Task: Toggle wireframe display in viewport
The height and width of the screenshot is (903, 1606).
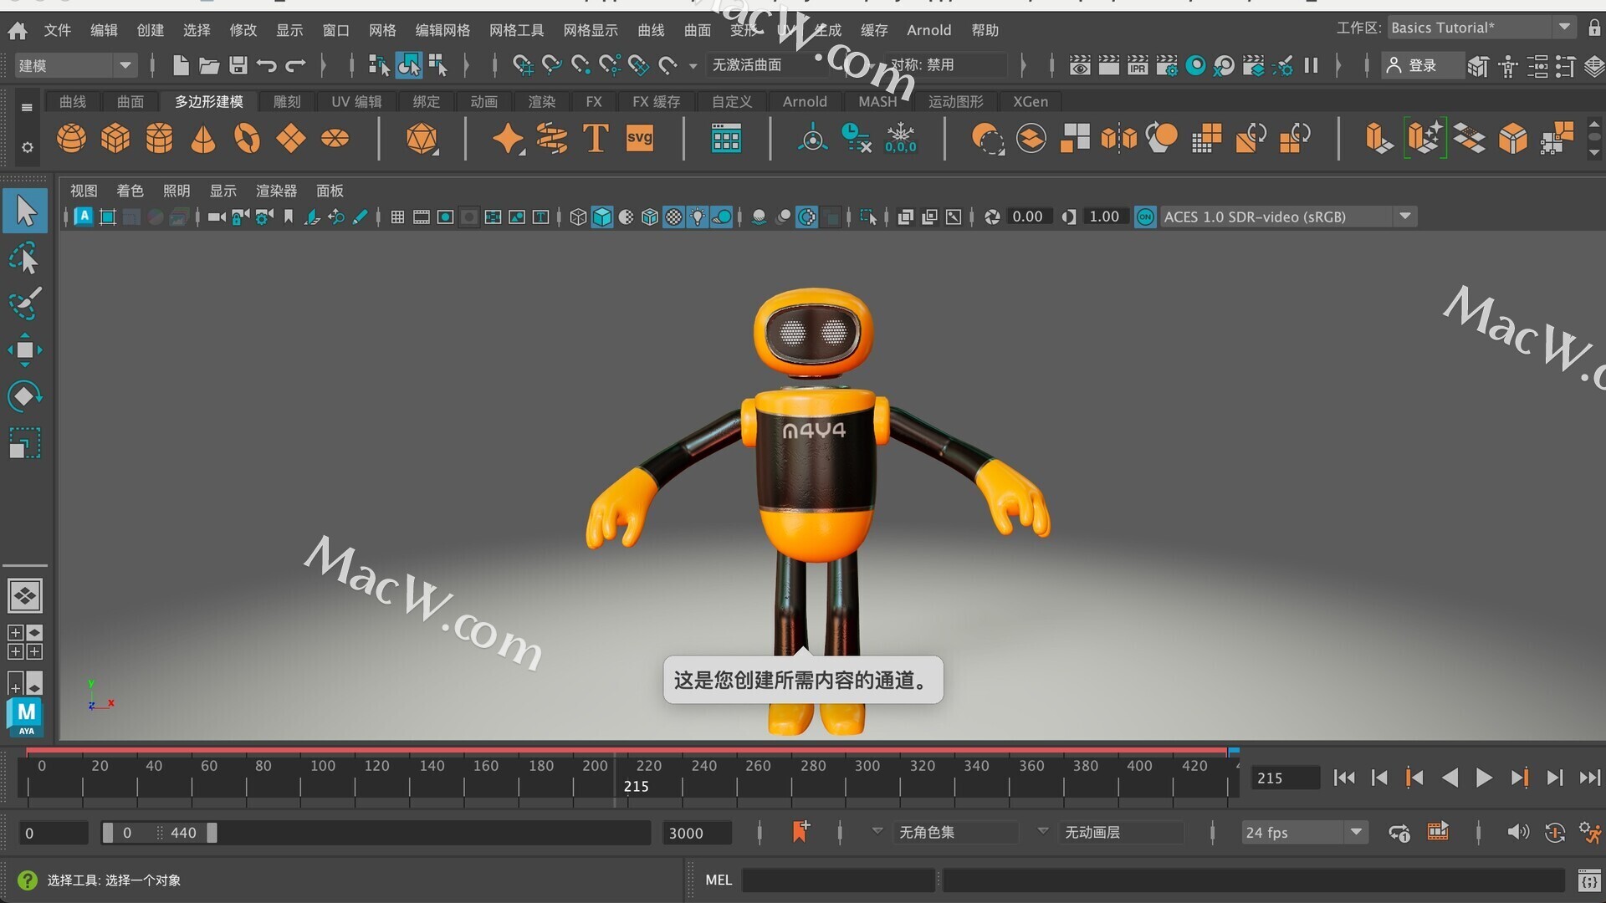Action: [578, 217]
